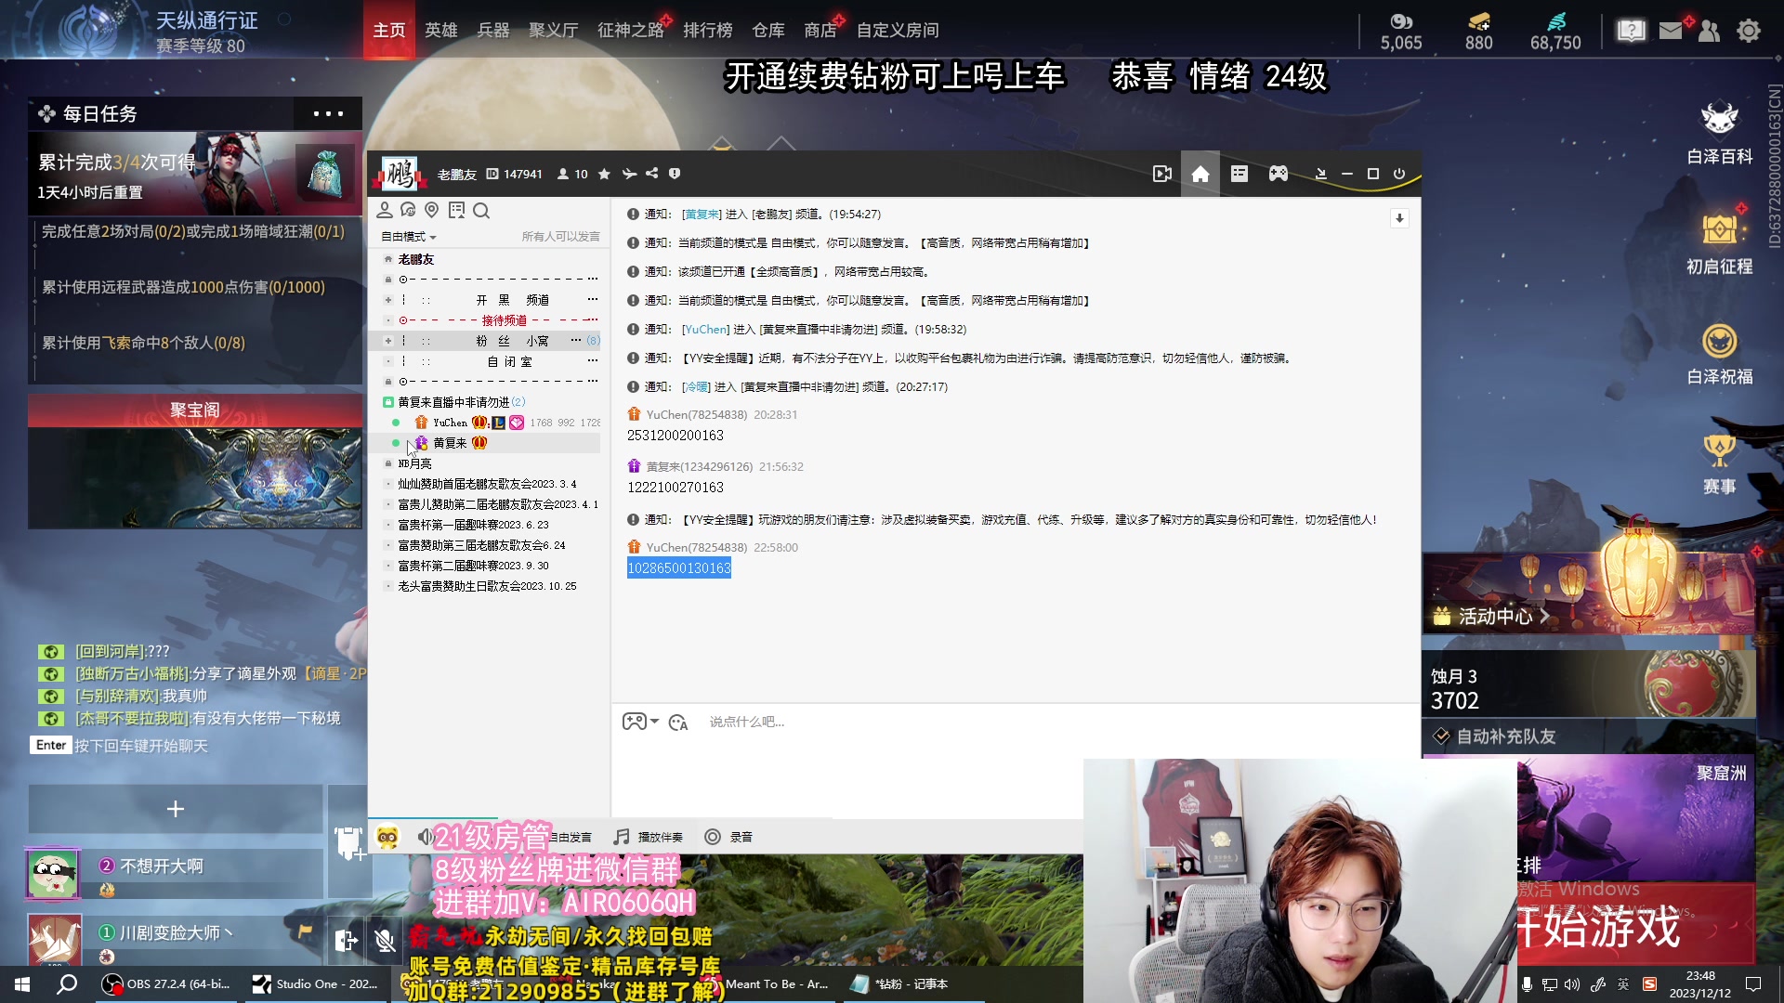Toggle 录音 recording in YY
Screen dimensions: 1784x1003
click(x=728, y=837)
